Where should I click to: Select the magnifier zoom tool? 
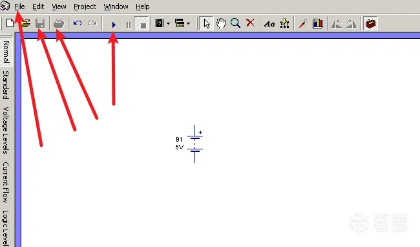click(x=235, y=23)
